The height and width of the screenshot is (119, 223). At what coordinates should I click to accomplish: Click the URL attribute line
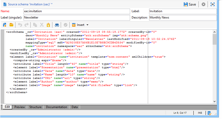56,78
